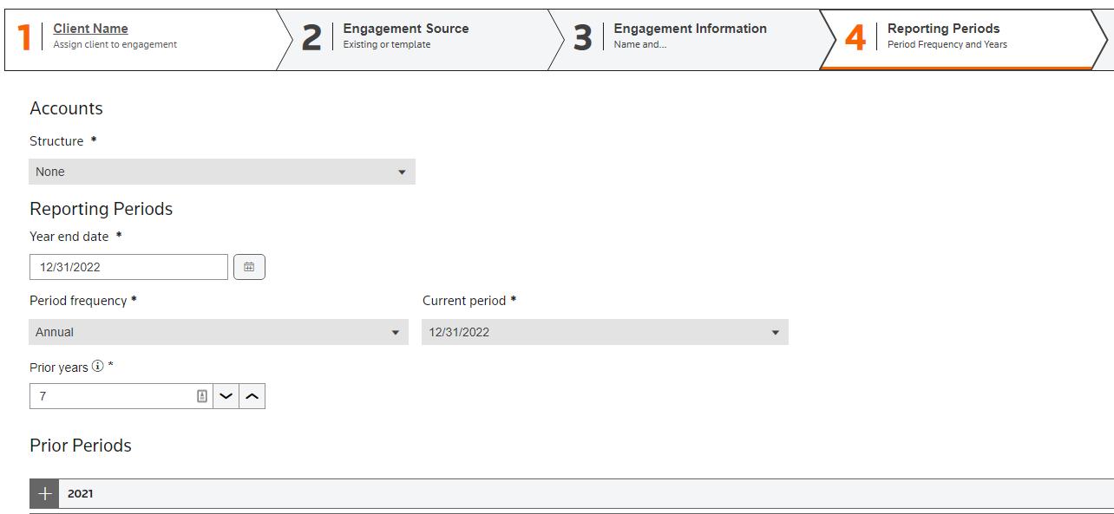Click the Period frequency label
The image size is (1114, 514).
[x=78, y=301]
